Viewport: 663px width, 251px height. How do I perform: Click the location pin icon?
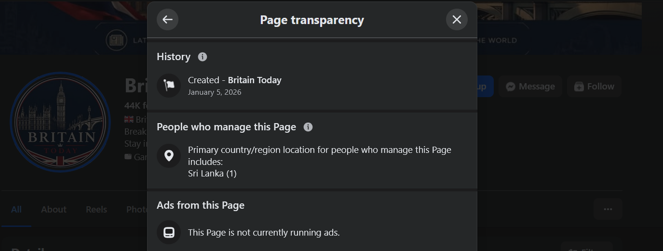point(169,156)
